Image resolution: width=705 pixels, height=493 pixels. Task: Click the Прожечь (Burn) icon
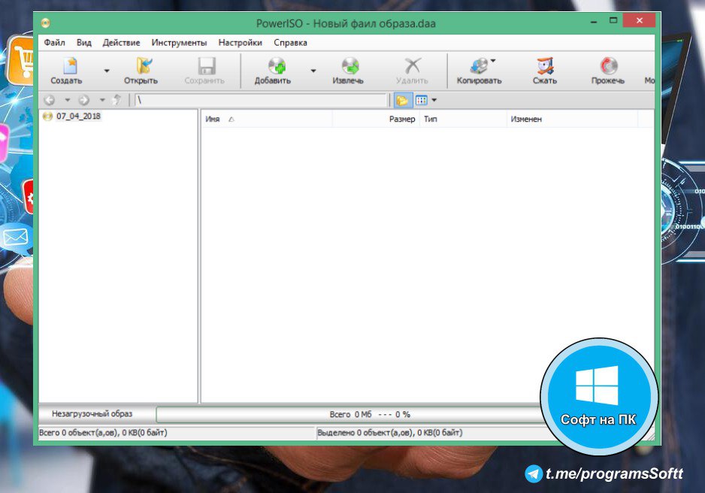[x=607, y=67]
